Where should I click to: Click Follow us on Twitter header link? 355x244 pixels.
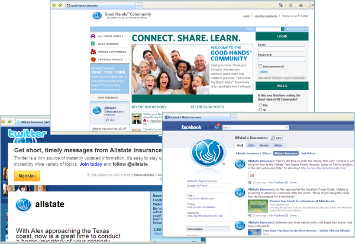coord(295,16)
